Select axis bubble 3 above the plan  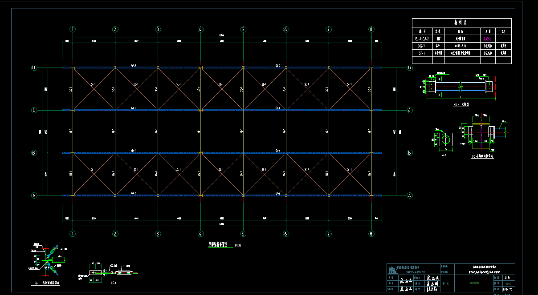tap(158, 29)
